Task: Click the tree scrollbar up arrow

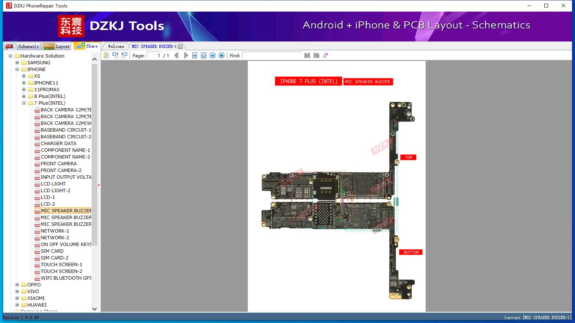Action: [x=94, y=59]
